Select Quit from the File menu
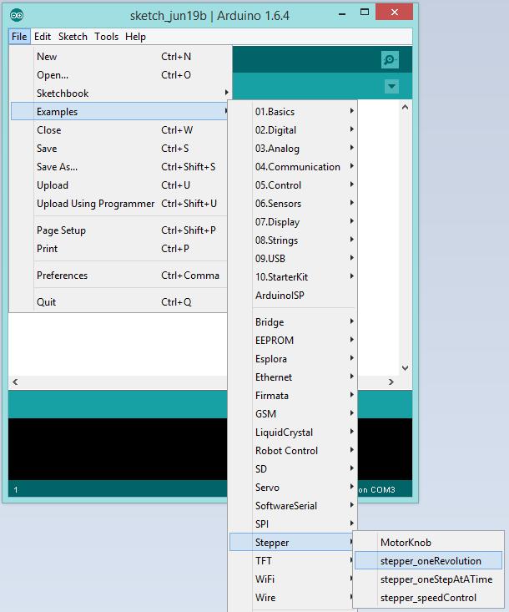Image resolution: width=509 pixels, height=612 pixels. 119,301
